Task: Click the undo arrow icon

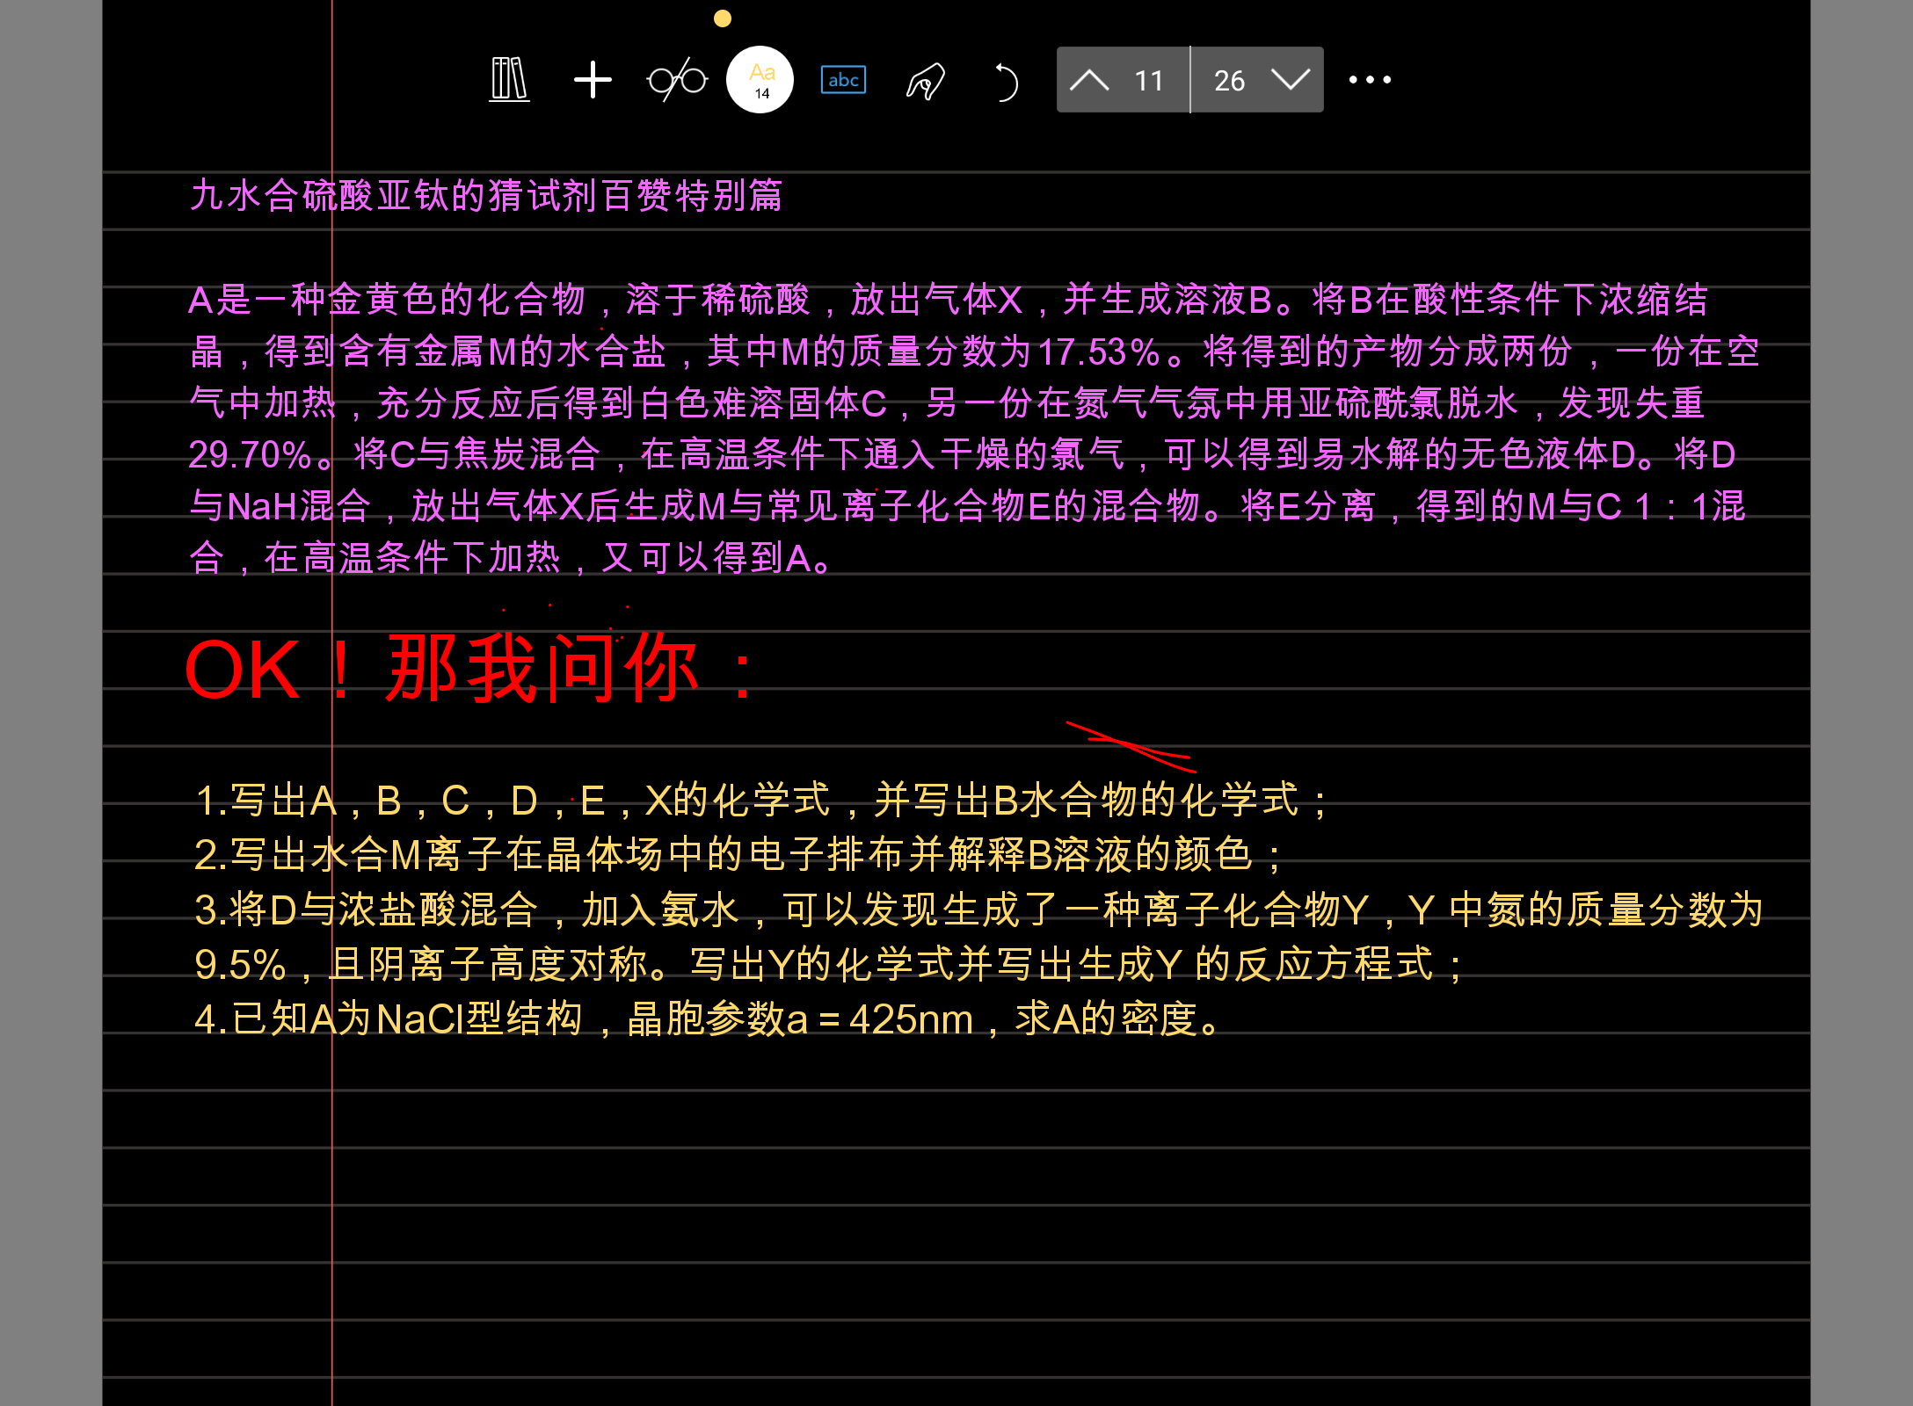Action: click(x=1006, y=82)
